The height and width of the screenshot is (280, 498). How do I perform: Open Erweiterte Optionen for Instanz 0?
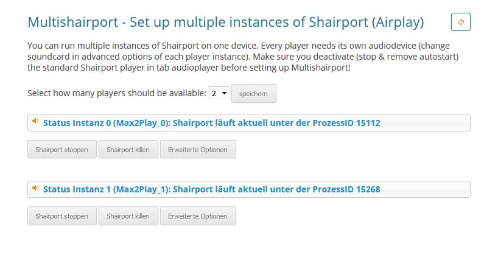pos(198,150)
